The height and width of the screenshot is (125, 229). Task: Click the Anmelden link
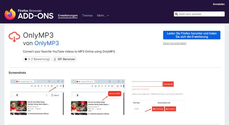pyautogui.click(x=219, y=4)
